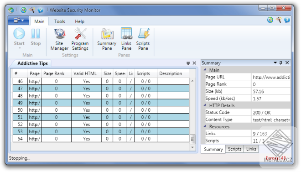Sort by Page Rank column header
Screen dimensions: 301x172
(56, 73)
